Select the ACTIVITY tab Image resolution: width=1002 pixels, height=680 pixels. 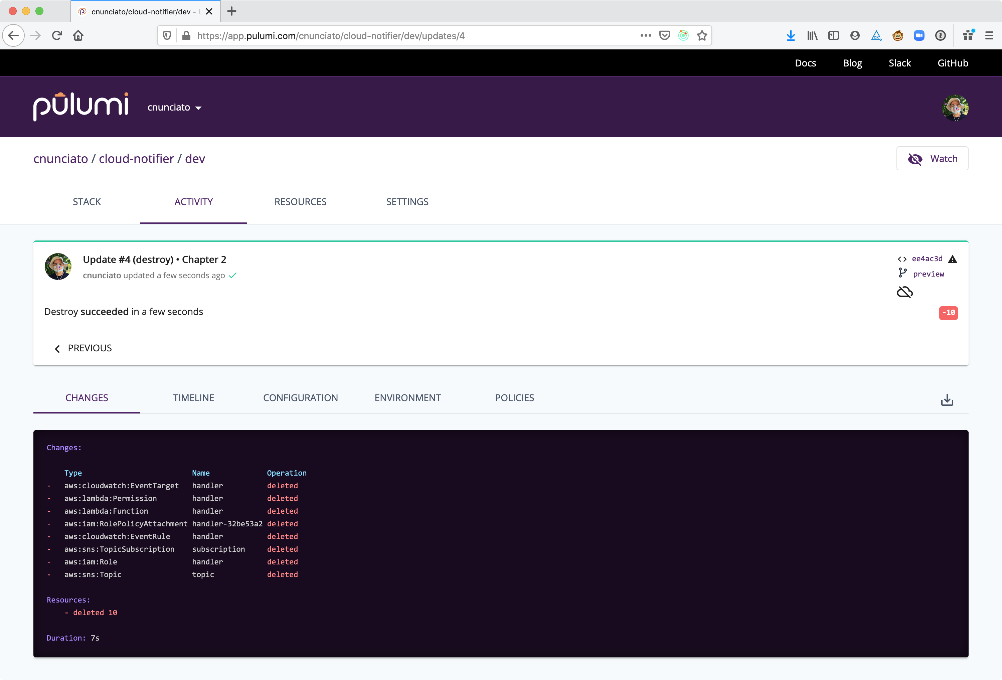[x=194, y=202]
